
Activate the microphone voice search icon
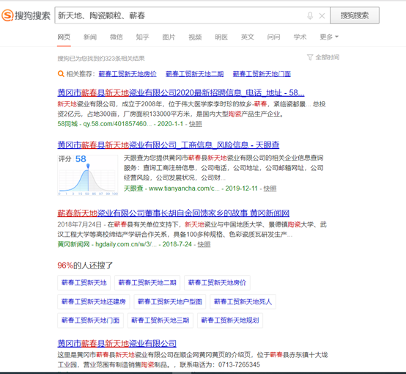[310, 15]
